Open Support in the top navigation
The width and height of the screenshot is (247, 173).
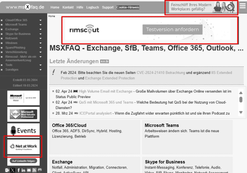[108, 7]
